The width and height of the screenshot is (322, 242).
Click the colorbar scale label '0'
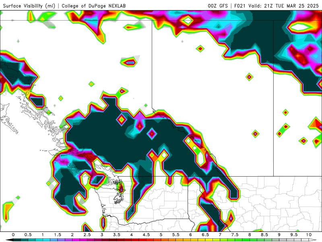pyautogui.click(x=13, y=235)
